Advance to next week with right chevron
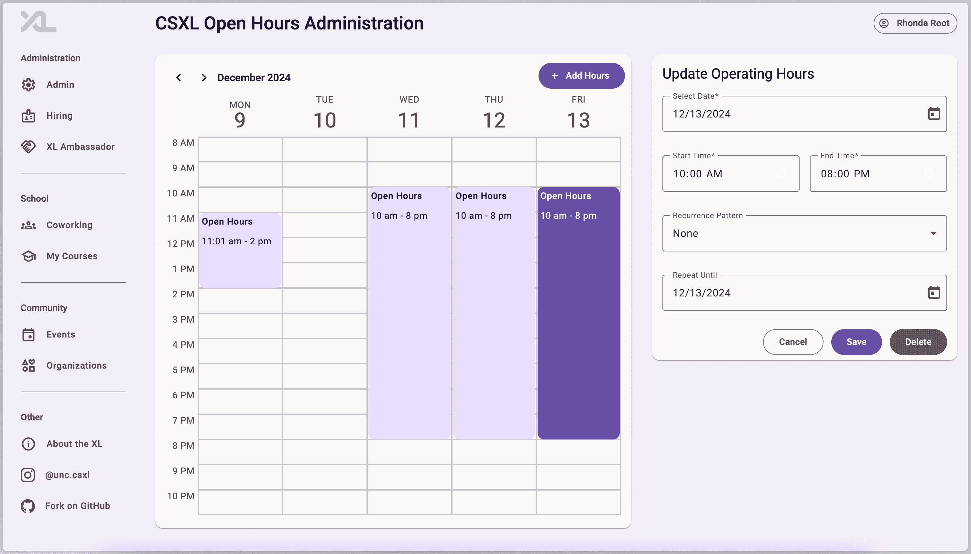Image resolution: width=971 pixels, height=554 pixels. pos(204,78)
